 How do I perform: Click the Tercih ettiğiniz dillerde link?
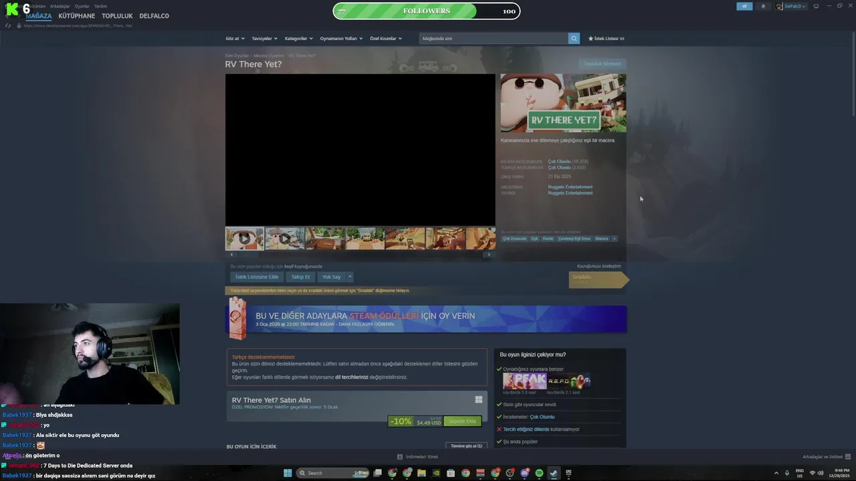(x=526, y=430)
